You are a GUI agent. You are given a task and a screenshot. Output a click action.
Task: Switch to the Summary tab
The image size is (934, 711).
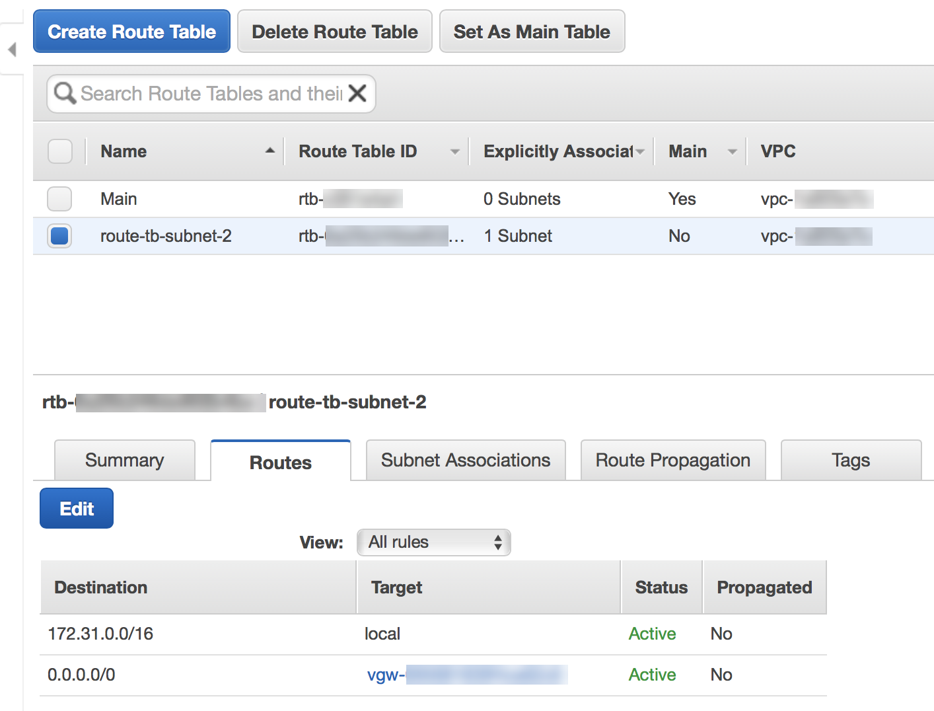point(125,461)
